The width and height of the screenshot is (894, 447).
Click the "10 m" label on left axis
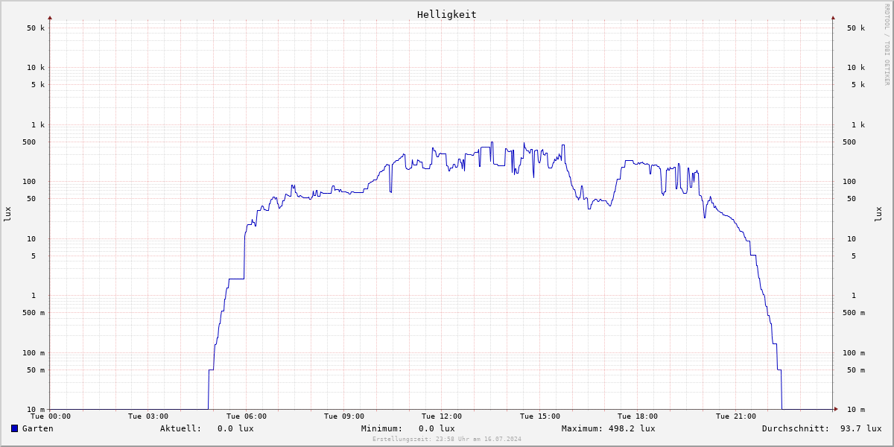coord(36,410)
